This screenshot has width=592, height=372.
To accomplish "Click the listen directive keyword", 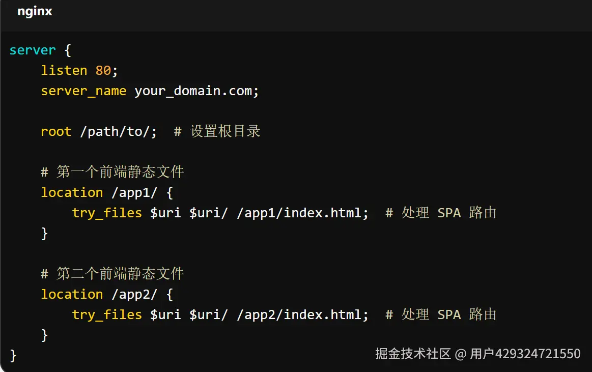I will (64, 70).
